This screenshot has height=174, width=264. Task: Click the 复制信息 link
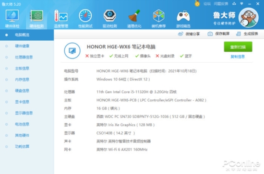(238, 57)
